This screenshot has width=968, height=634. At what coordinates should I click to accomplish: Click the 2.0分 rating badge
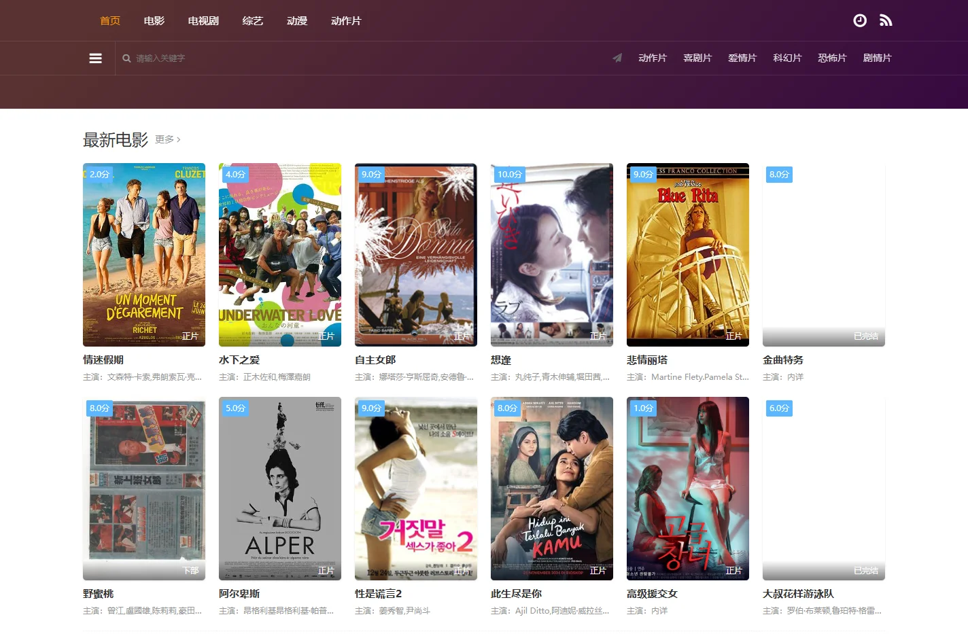[x=99, y=175]
